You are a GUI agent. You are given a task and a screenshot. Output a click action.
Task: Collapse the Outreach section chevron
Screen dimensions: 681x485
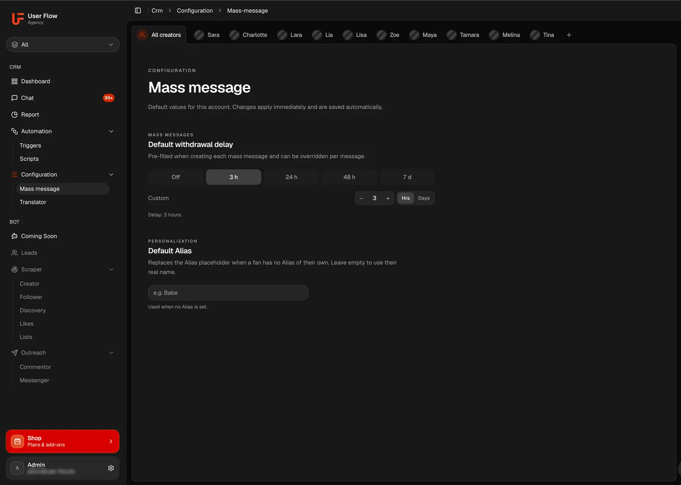tap(111, 353)
